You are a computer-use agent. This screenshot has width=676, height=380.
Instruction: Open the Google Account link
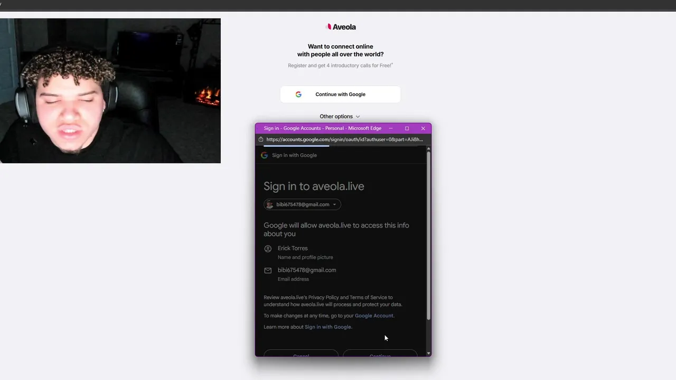click(x=374, y=316)
